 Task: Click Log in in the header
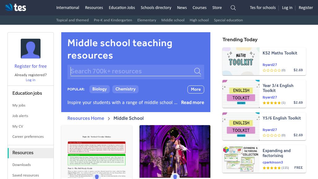click(x=287, y=8)
